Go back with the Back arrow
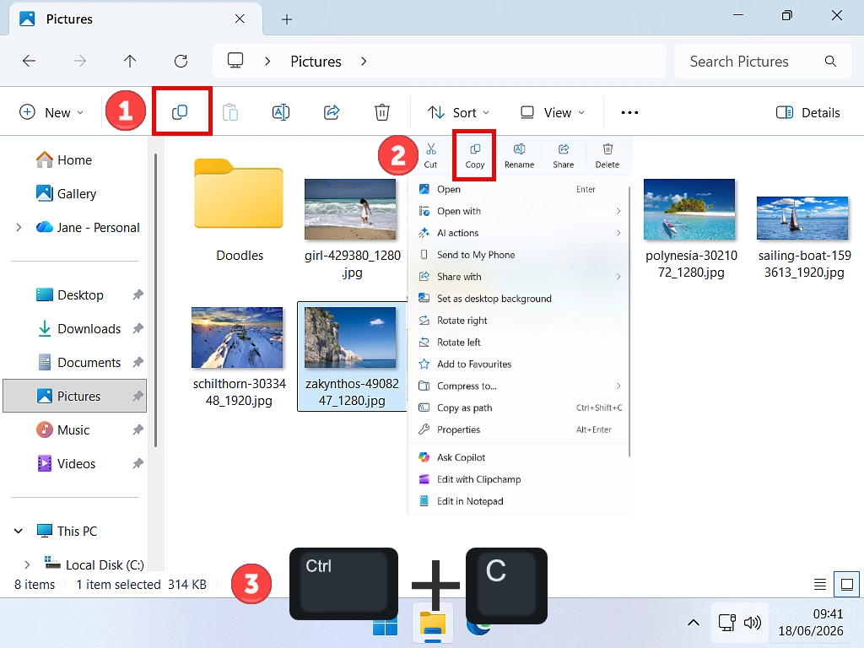Viewport: 864px width, 648px height. (30, 61)
